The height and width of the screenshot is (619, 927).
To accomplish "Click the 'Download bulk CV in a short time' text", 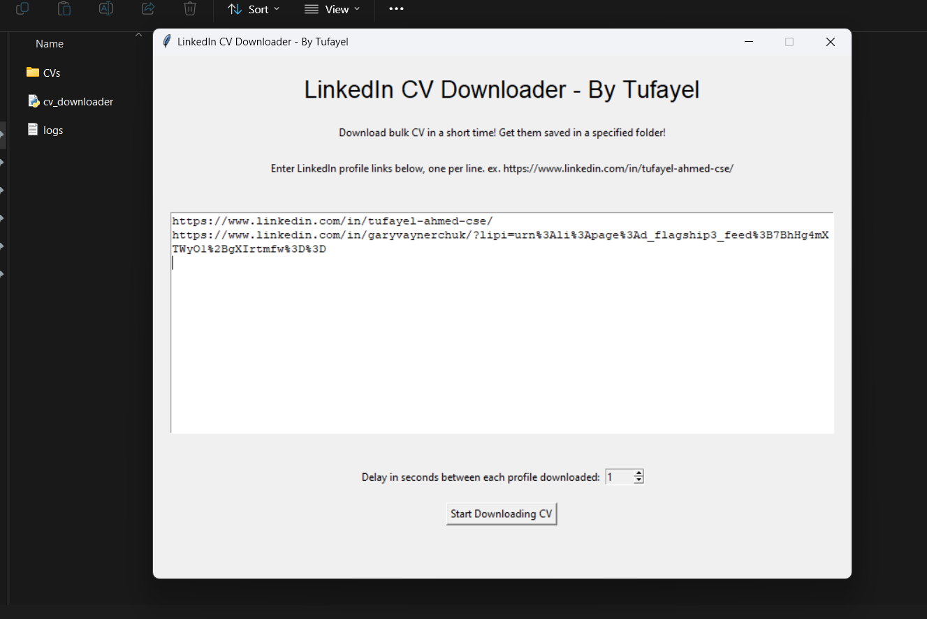I will [x=502, y=133].
